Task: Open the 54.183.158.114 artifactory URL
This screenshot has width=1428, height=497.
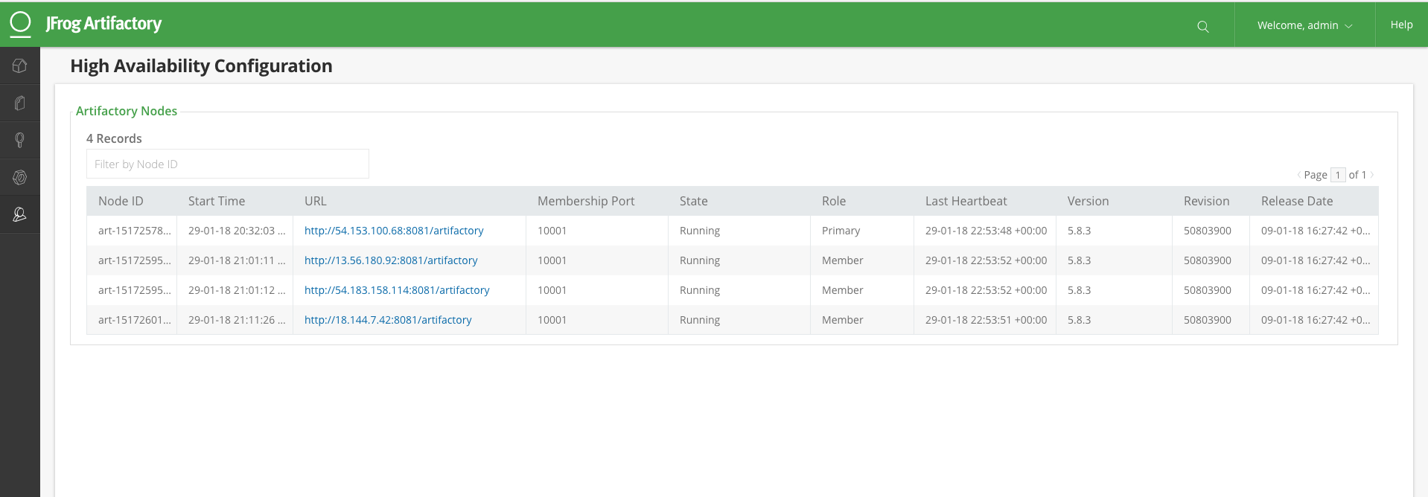Action: (x=397, y=290)
